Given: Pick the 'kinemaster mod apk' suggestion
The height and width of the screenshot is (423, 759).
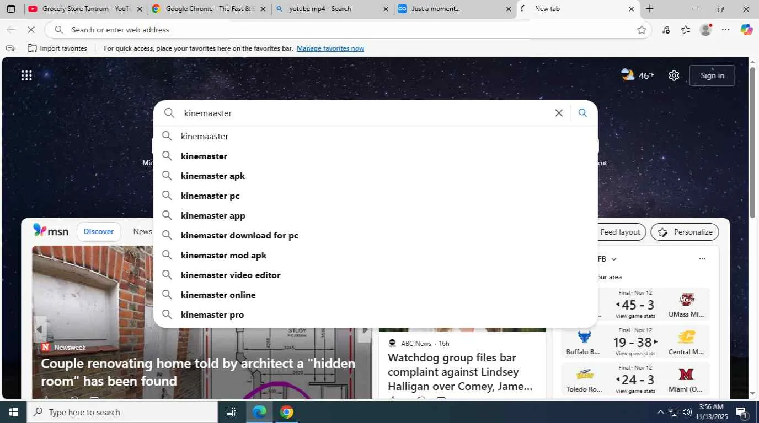Looking at the screenshot, I should click(376, 255).
